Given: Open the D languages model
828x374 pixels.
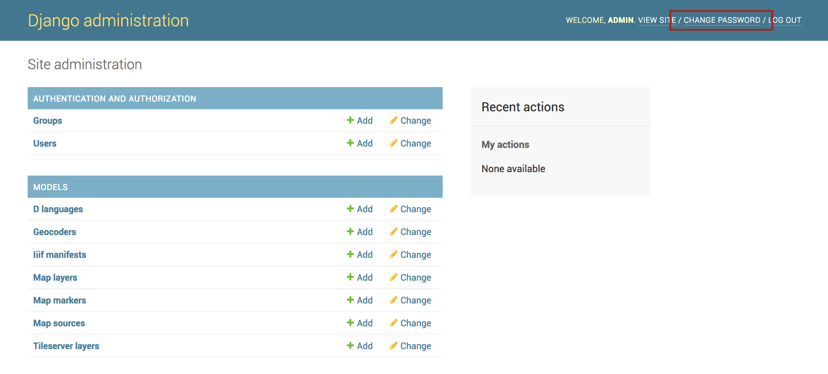Looking at the screenshot, I should click(58, 209).
